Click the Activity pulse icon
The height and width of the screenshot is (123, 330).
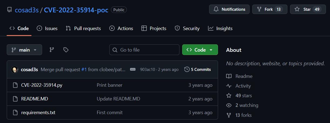coord(229,86)
